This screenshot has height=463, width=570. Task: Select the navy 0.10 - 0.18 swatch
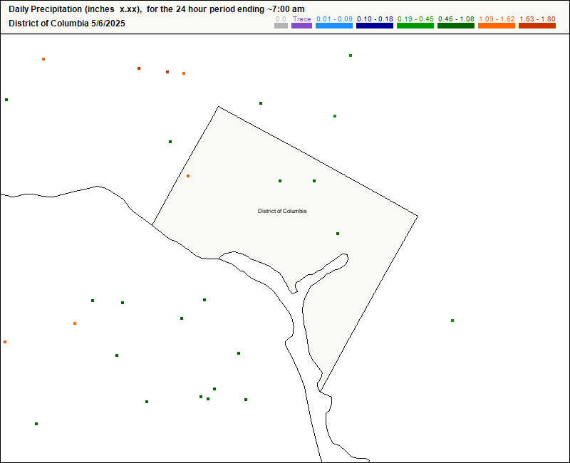pos(375,26)
